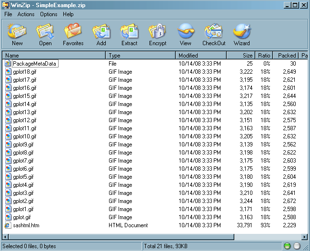Click the gplot3.gif image file icon
The width and height of the screenshot is (310, 251).
(x=8, y=193)
